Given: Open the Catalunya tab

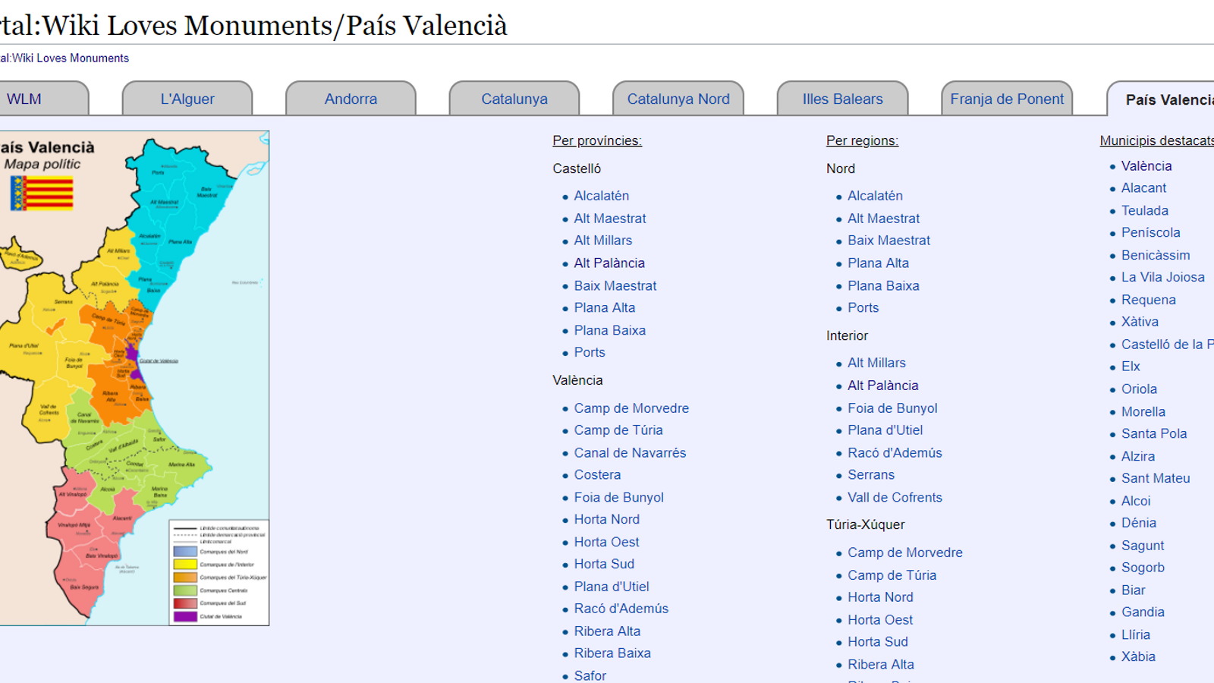Looking at the screenshot, I should pos(514,99).
